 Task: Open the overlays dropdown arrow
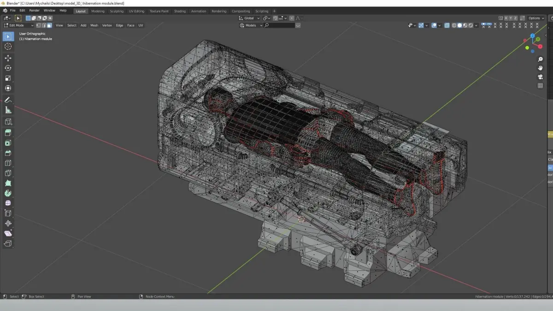point(440,25)
